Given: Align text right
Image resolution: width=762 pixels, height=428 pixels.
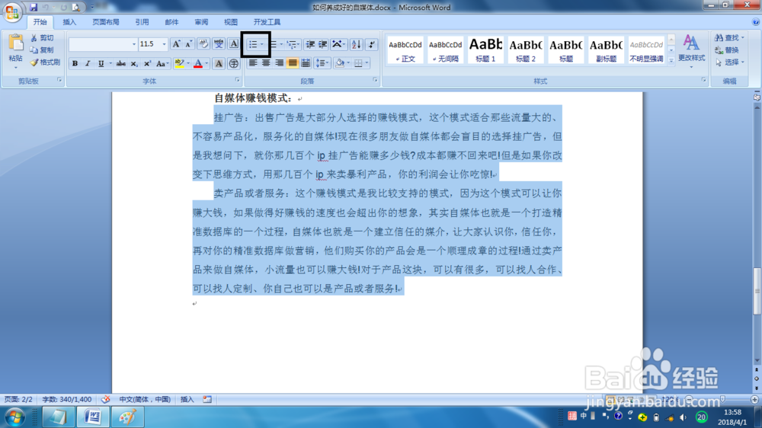Looking at the screenshot, I should (280, 62).
